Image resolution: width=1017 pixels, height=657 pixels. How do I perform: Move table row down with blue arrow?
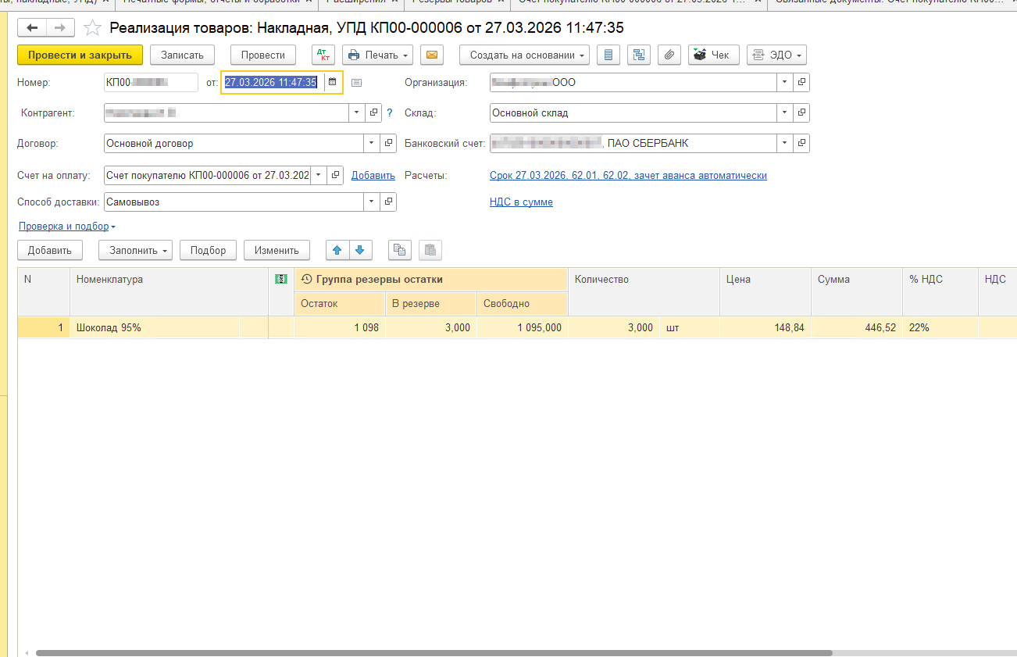point(360,250)
